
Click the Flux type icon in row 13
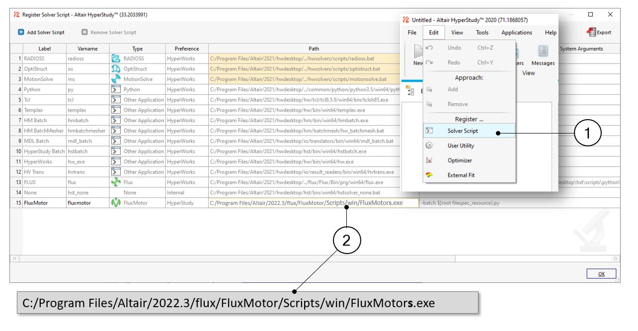coord(116,182)
